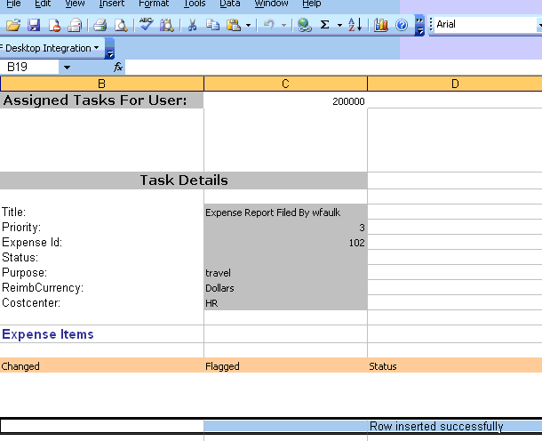
Task: Click the Priority value cell showing 3
Action: [285, 228]
